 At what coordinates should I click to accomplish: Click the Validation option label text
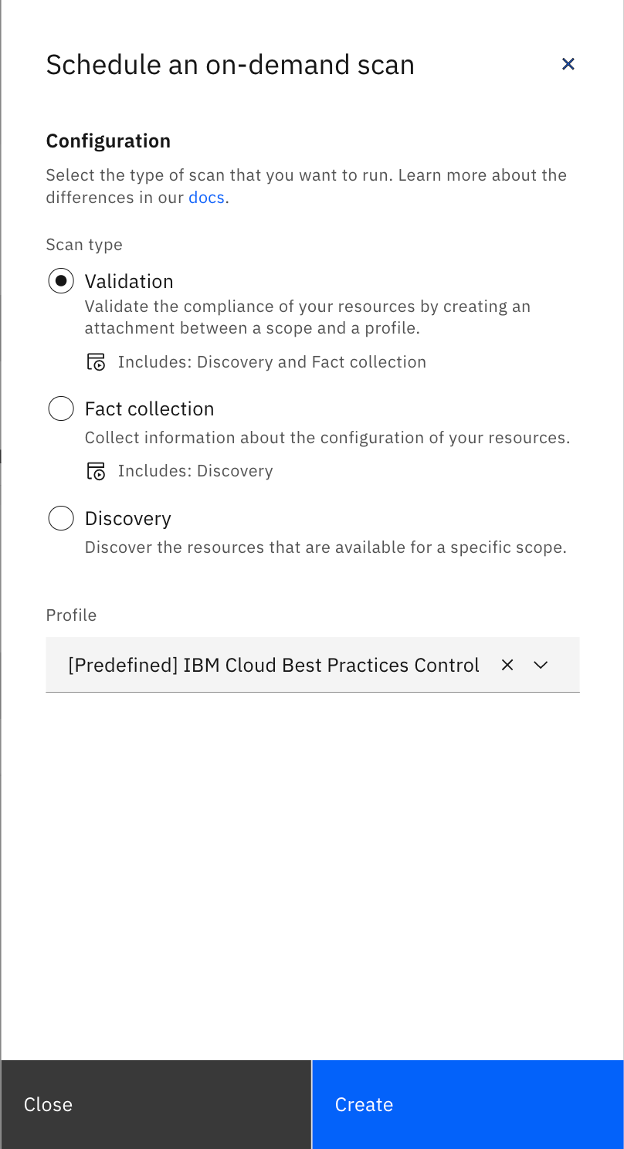[x=129, y=281]
